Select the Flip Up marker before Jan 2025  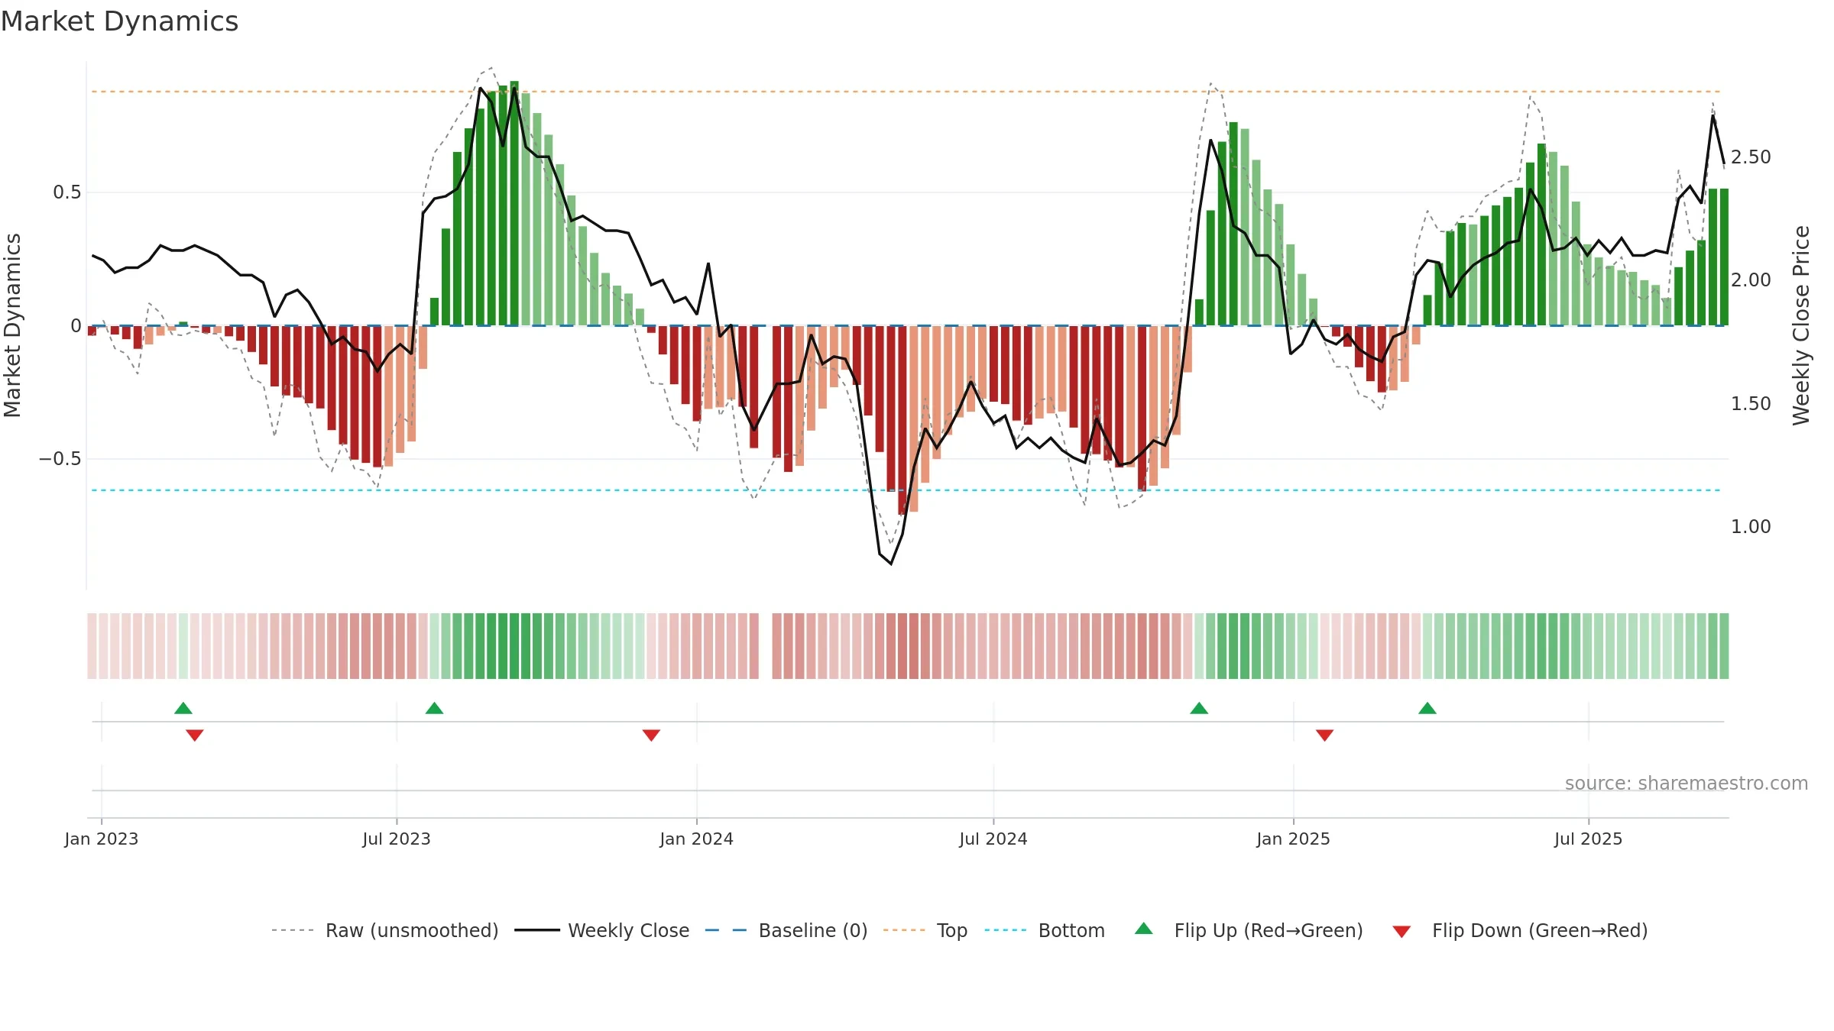(1199, 708)
